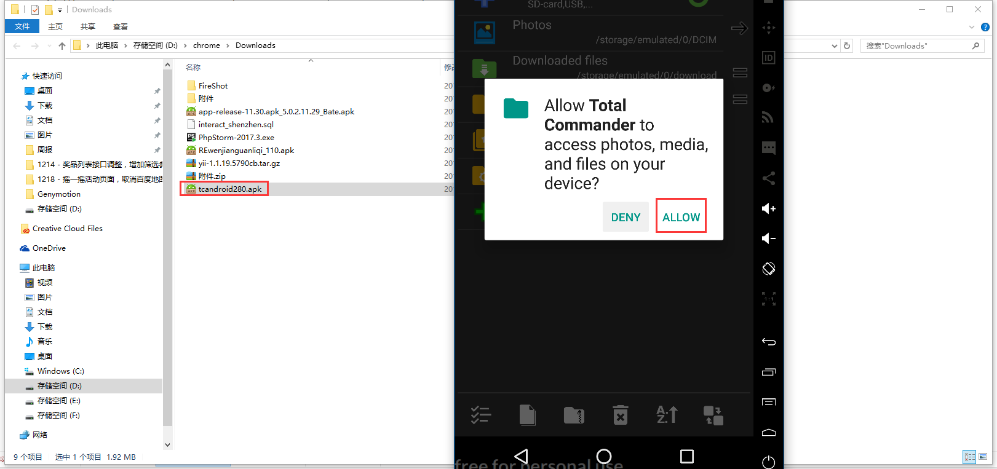Select PhpStorm-2017.3.exe file
Viewport: 997px width, 469px height.
(236, 138)
